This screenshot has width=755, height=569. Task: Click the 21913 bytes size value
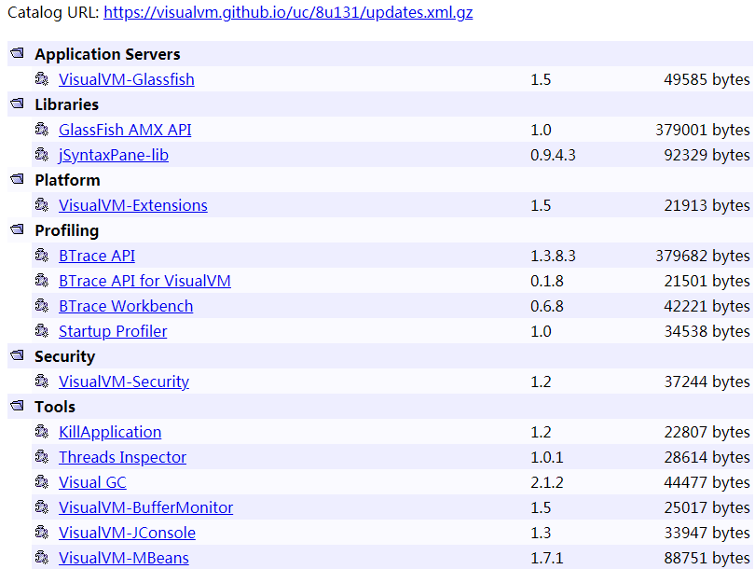coord(707,206)
